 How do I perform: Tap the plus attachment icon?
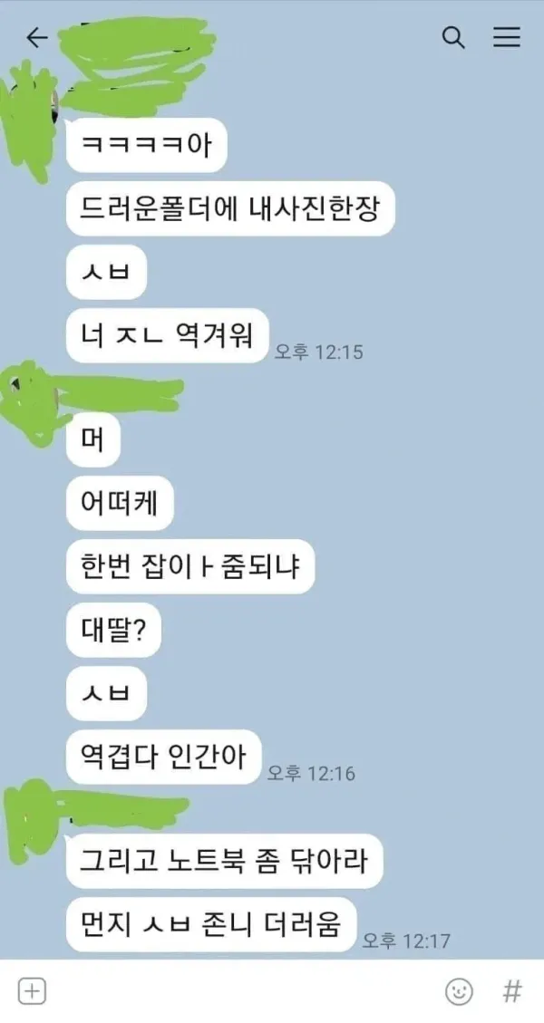[x=32, y=991]
